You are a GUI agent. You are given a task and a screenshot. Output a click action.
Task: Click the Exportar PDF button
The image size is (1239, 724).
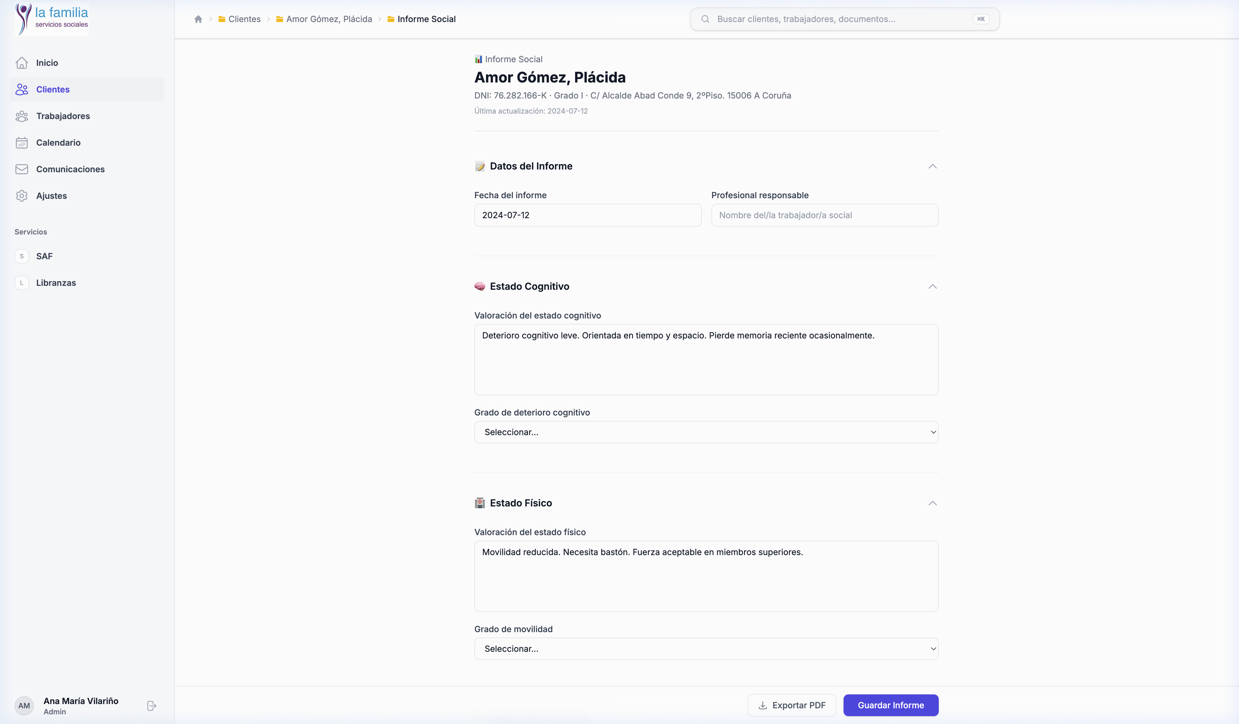[x=792, y=705]
